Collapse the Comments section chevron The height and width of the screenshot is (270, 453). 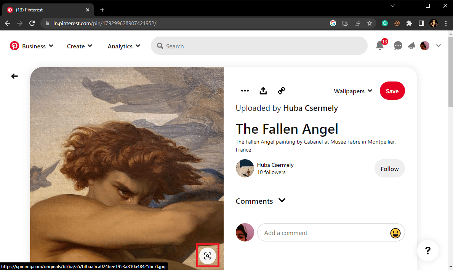pyautogui.click(x=282, y=200)
